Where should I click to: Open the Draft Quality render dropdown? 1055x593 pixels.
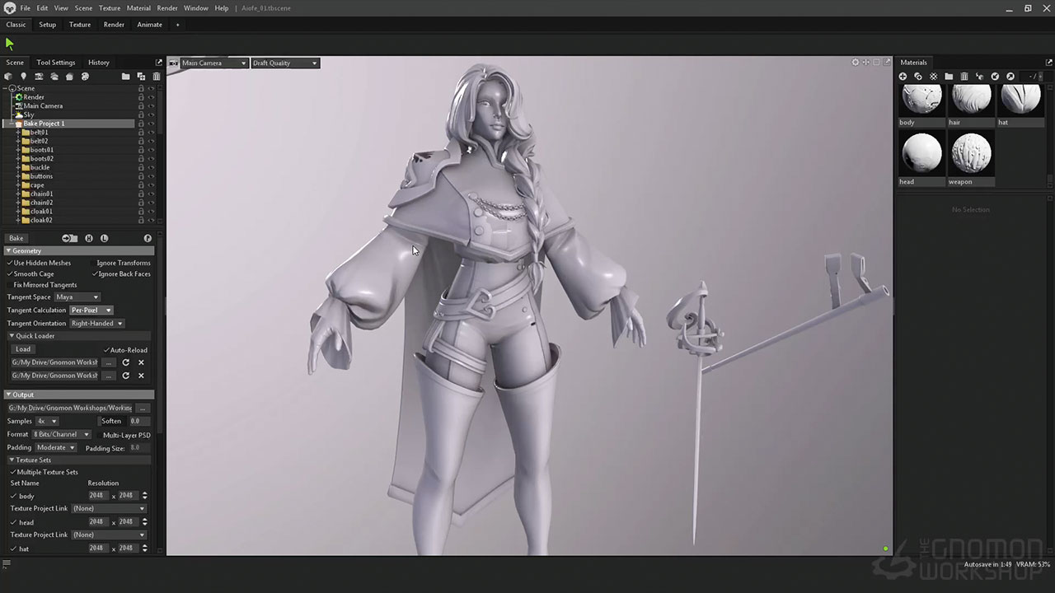pyautogui.click(x=284, y=63)
